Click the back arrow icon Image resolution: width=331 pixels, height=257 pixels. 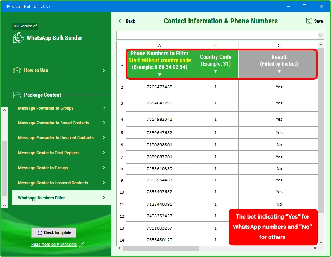point(121,21)
